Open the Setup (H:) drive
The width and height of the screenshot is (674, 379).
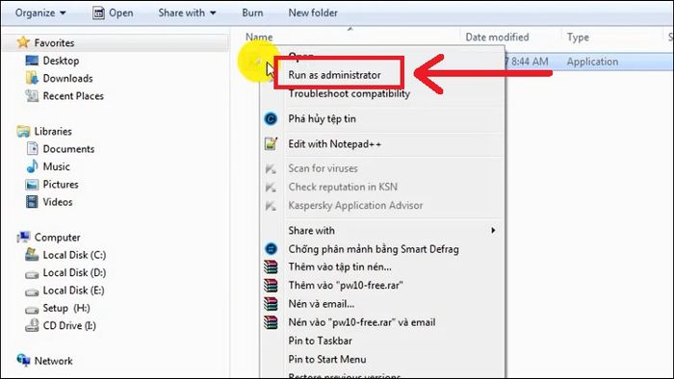pyautogui.click(x=66, y=308)
